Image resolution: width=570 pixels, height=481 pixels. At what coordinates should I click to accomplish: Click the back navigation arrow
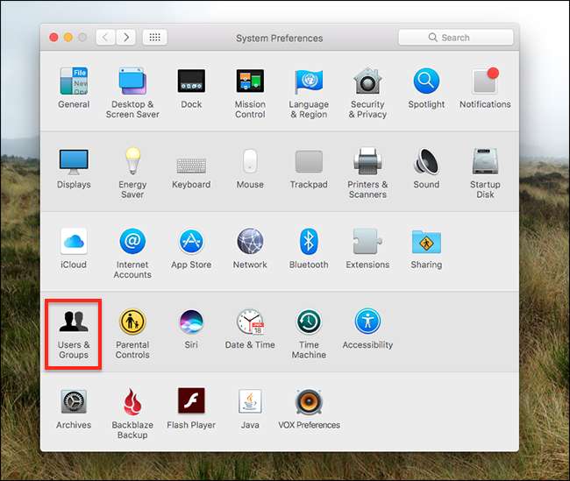click(105, 37)
